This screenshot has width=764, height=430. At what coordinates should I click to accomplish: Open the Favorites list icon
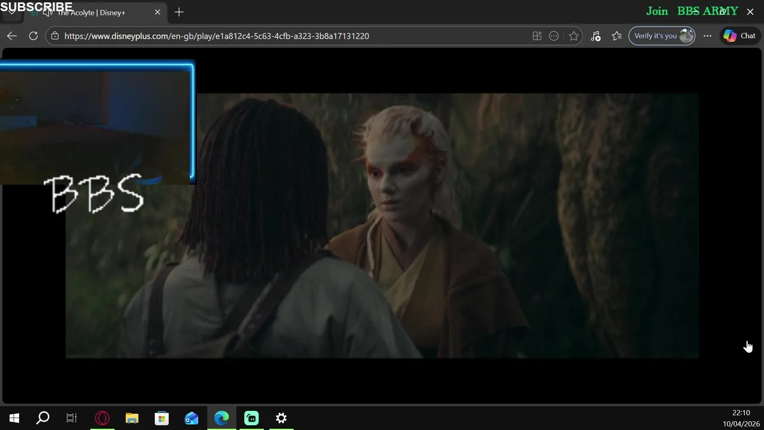(x=617, y=36)
